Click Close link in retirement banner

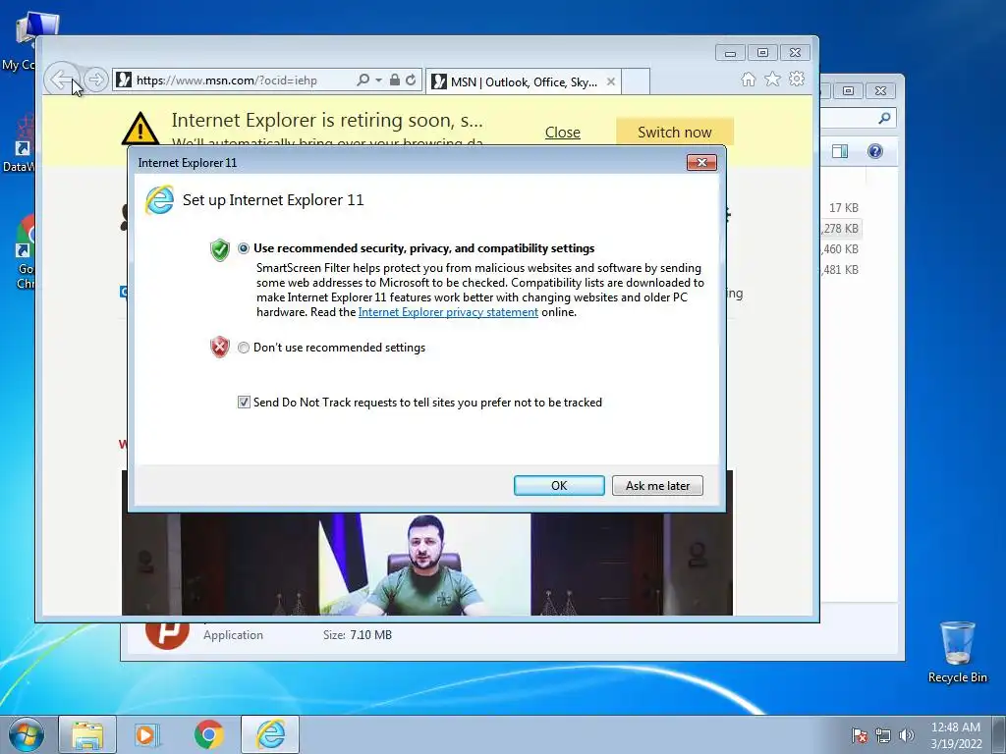point(563,133)
